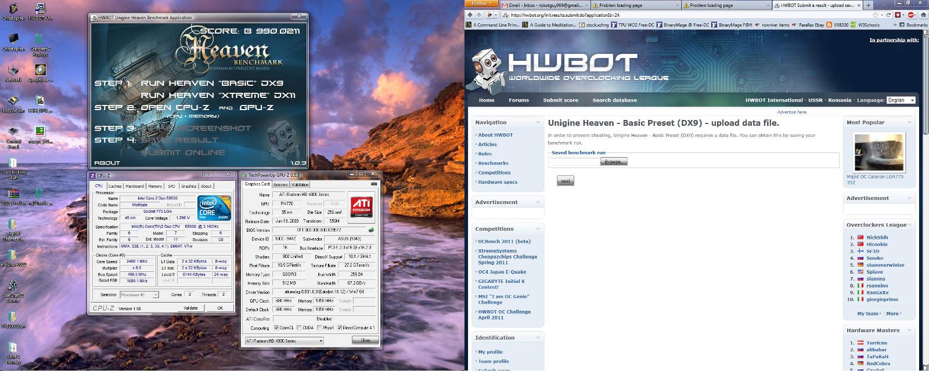Open the Benchmarks link in Navigation

pyautogui.click(x=493, y=163)
